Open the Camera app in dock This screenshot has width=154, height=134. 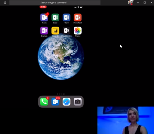78,102
